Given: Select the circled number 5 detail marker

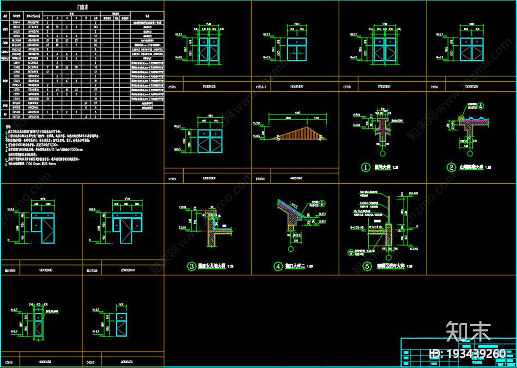Looking at the screenshot, I should (x=367, y=266).
